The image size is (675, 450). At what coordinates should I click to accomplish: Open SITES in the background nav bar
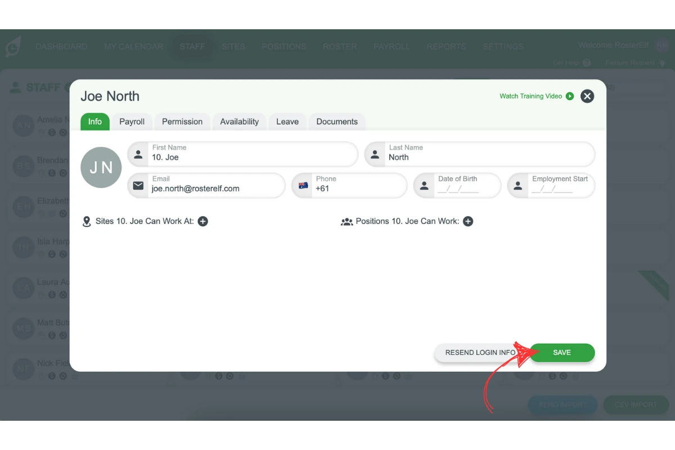pos(233,47)
